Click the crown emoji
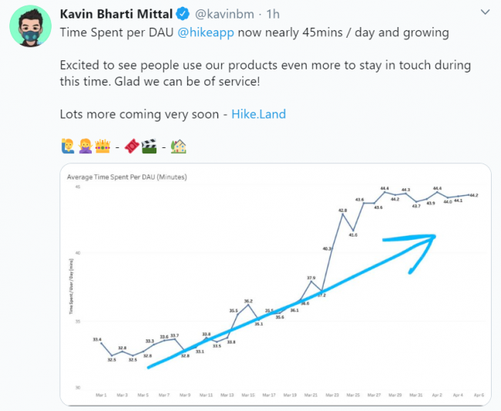 pyautogui.click(x=103, y=147)
